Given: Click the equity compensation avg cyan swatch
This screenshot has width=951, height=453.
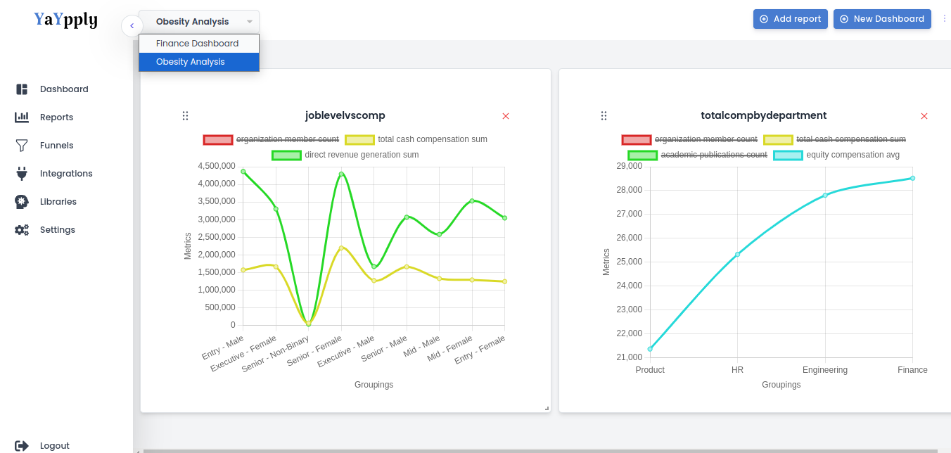Looking at the screenshot, I should (x=788, y=155).
